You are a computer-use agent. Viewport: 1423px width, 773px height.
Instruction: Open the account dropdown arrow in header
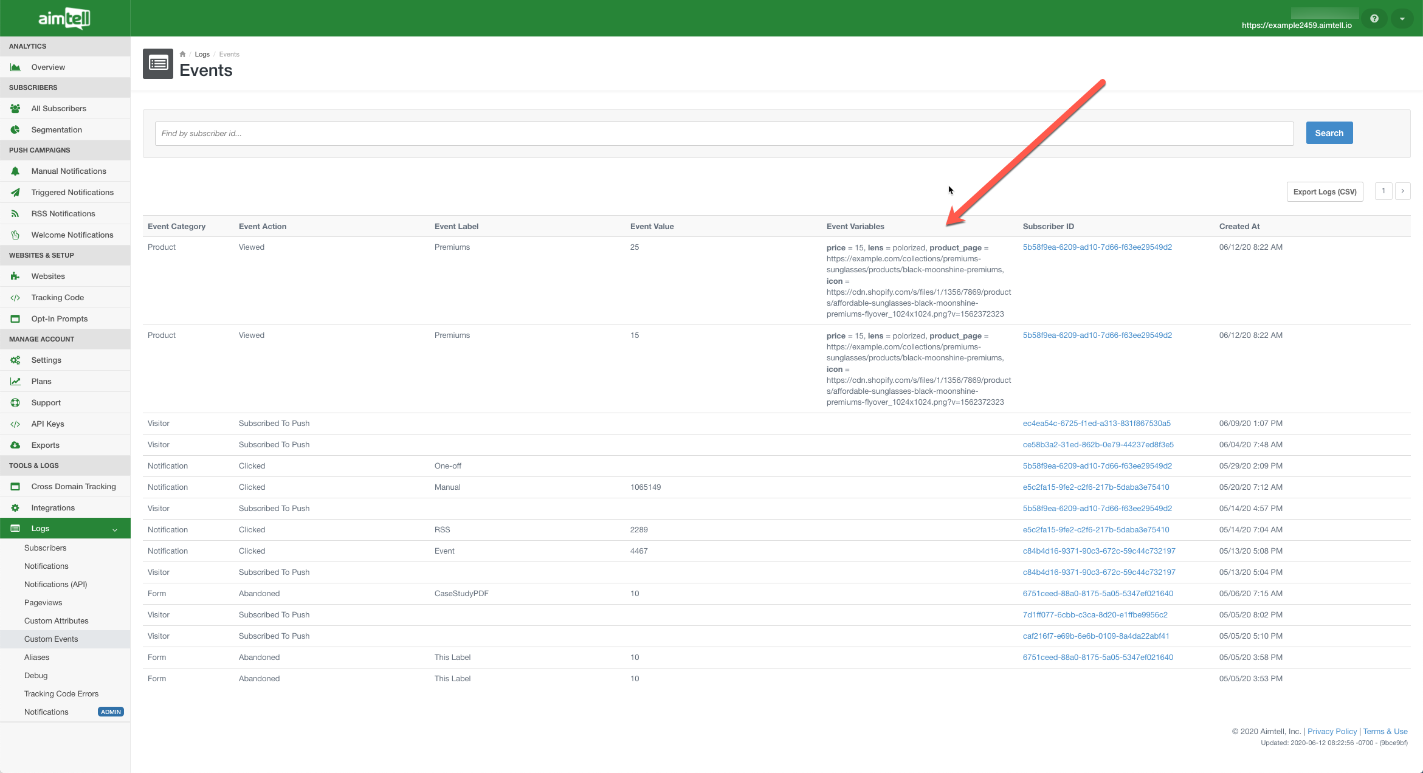coord(1402,18)
